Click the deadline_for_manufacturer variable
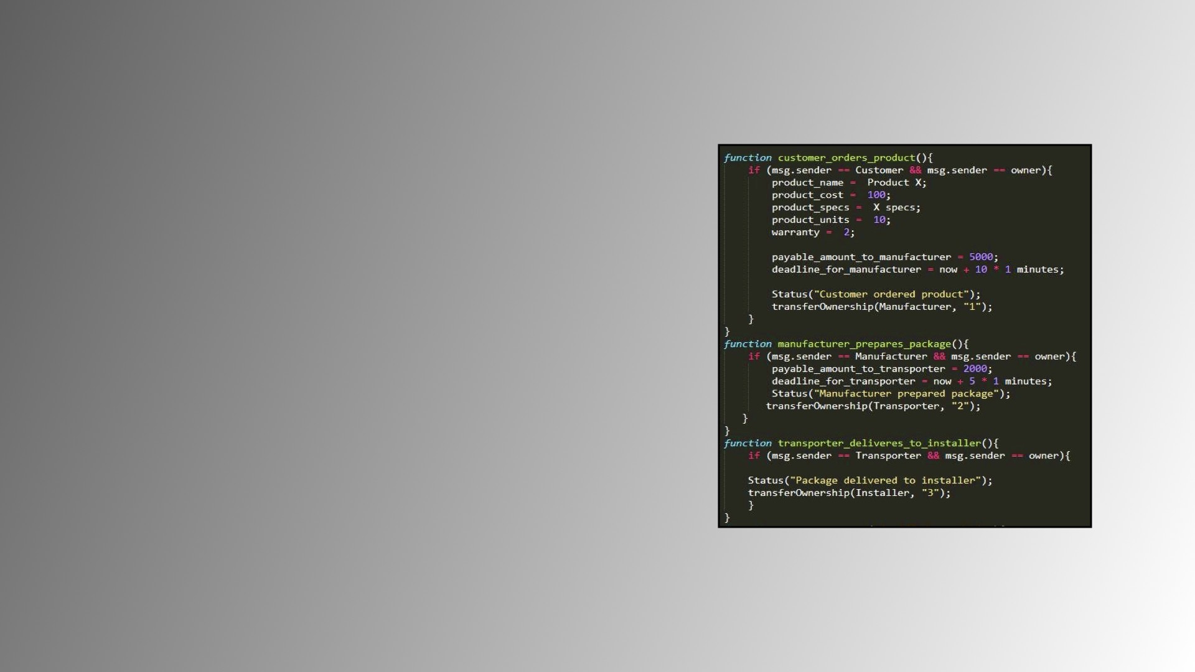This screenshot has width=1195, height=672. 846,270
